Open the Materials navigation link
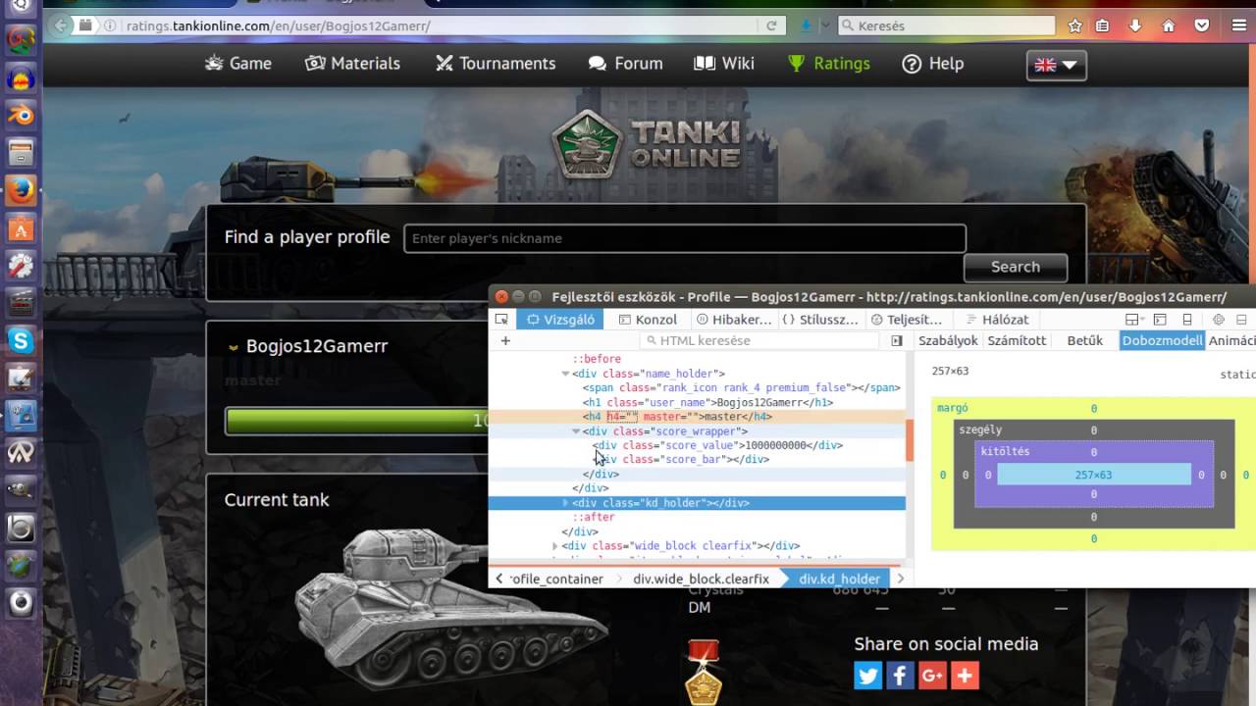Viewport: 1256px width, 706px height. tap(352, 63)
